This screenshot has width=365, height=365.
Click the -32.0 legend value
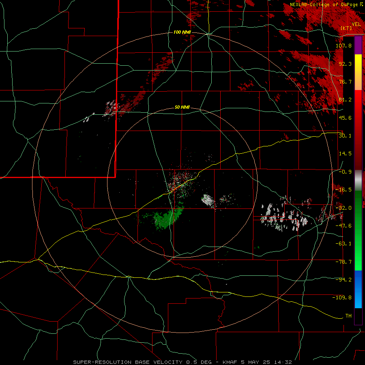point(344,208)
